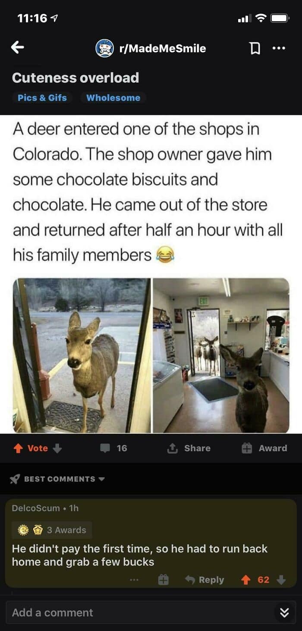Open the three-dot overflow menu at top
Screen dimensions: 302x631
point(279,48)
